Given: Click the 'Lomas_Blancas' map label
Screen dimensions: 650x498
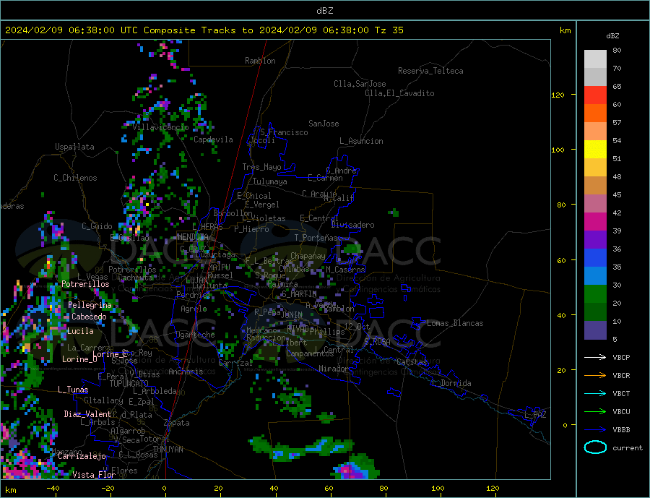Looking at the screenshot, I should [455, 323].
